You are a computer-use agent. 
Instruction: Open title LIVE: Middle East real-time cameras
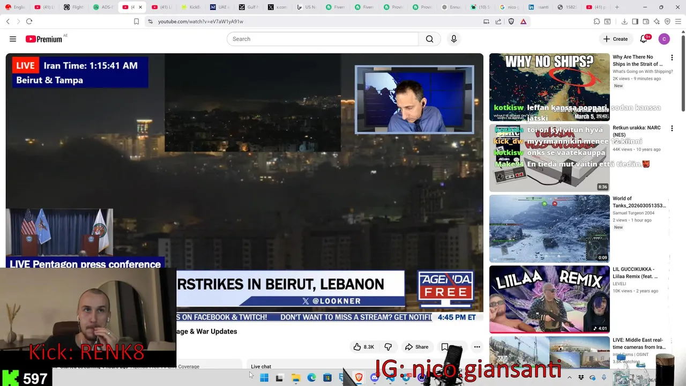639,344
